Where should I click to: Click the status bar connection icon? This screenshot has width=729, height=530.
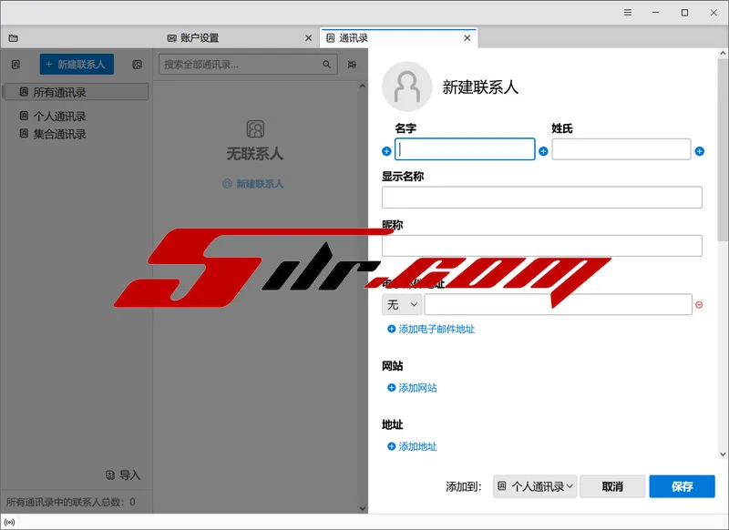tap(9, 522)
